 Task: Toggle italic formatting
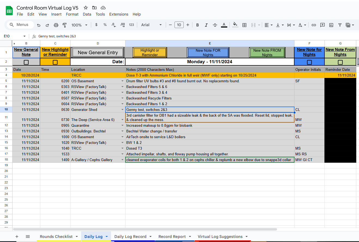(x=206, y=25)
